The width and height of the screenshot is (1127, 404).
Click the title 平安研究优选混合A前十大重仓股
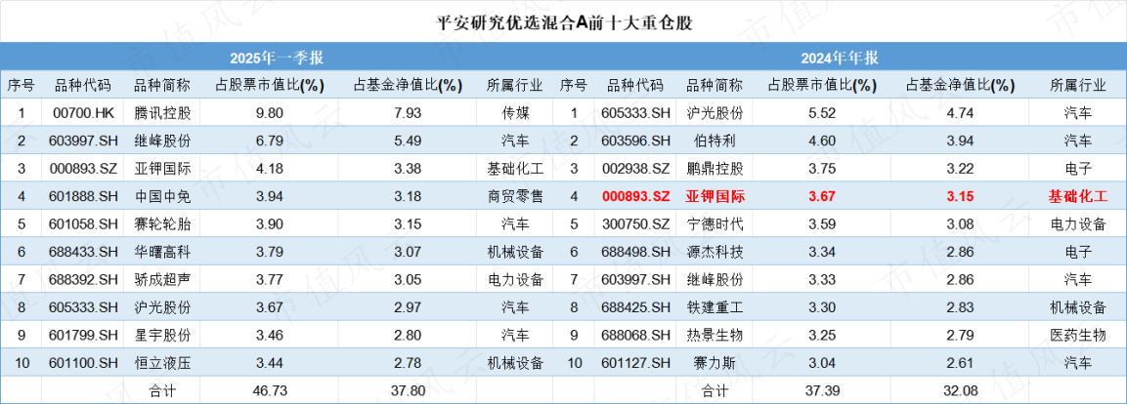click(x=564, y=23)
